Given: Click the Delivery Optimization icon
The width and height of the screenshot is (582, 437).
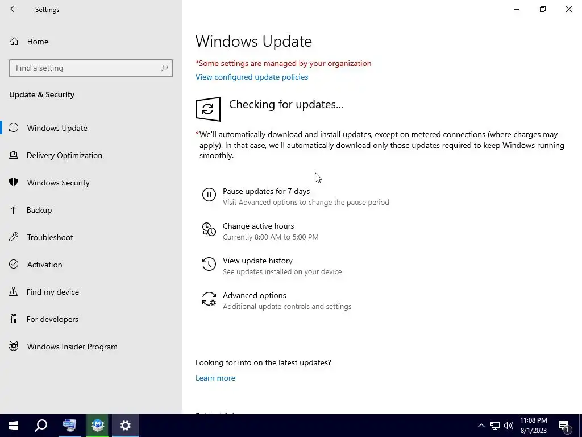Looking at the screenshot, I should (x=14, y=155).
